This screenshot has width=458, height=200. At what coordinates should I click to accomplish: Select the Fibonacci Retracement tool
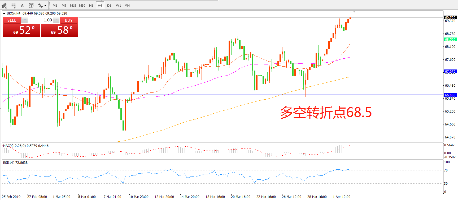pyautogui.click(x=13, y=5)
